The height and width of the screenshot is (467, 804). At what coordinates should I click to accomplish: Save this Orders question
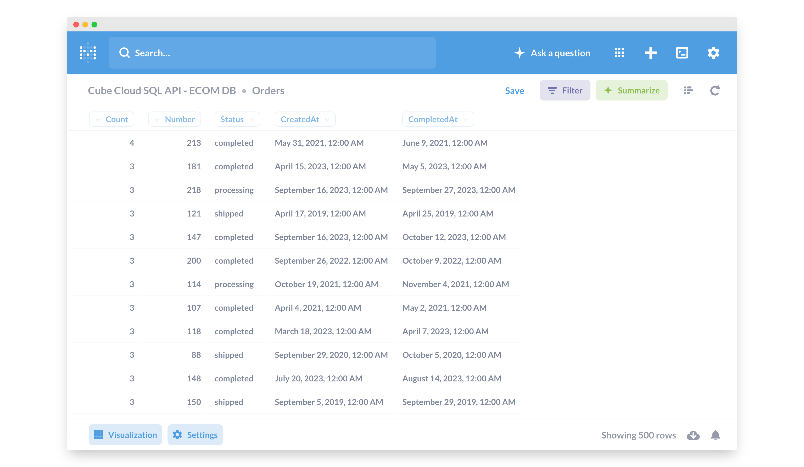tap(514, 91)
